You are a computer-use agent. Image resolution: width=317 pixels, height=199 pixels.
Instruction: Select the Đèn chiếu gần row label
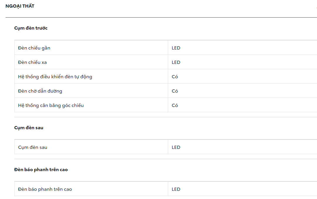(x=34, y=48)
